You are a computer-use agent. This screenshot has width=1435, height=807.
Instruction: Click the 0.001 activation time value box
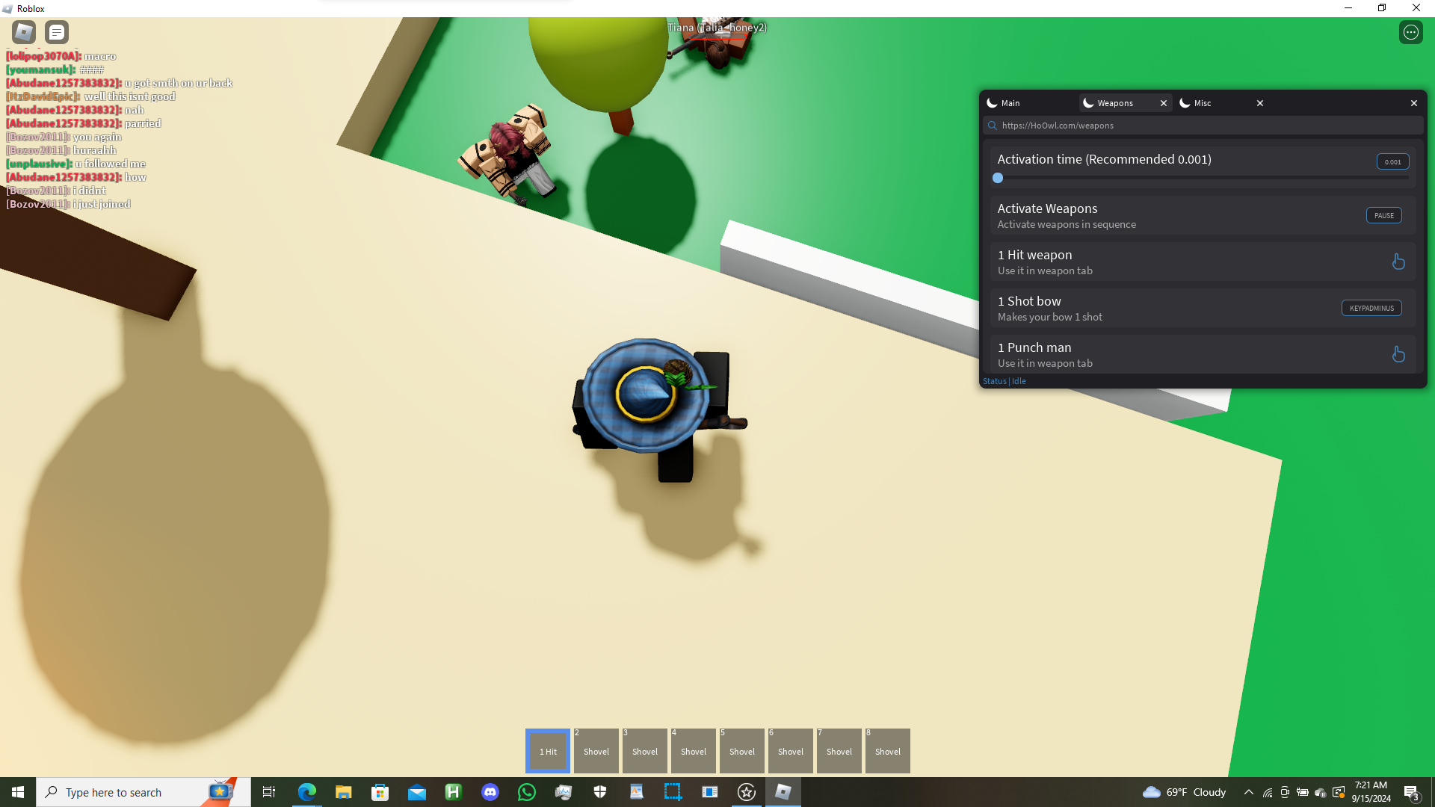click(x=1393, y=161)
